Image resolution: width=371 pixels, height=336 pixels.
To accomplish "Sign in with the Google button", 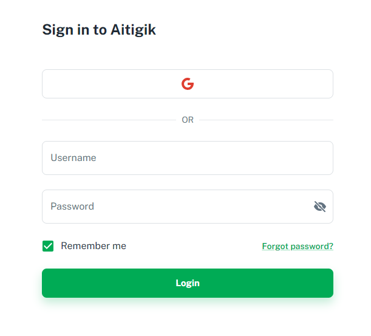I will [188, 84].
